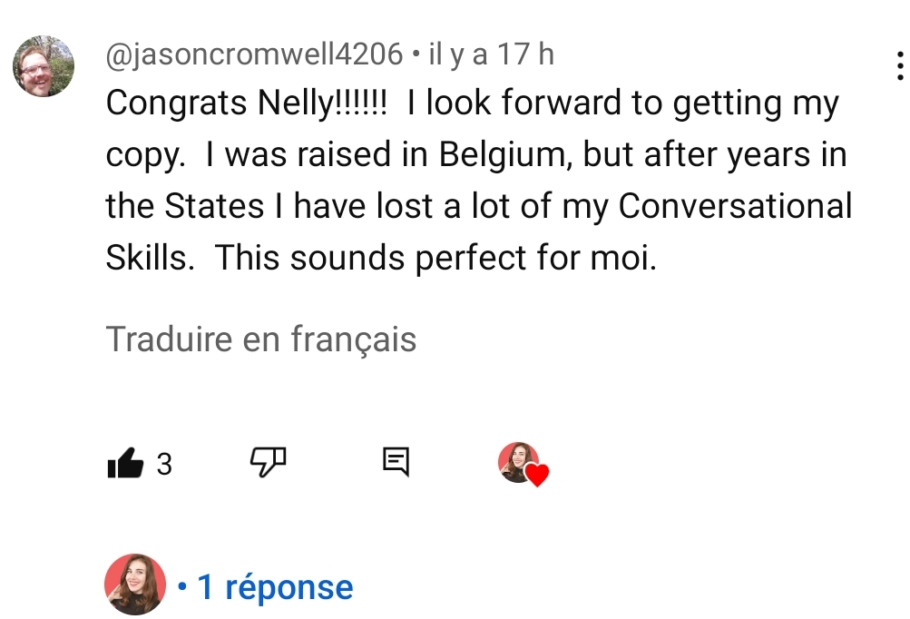Open the reply box via the comment icon
The width and height of the screenshot is (910, 619).
tap(396, 464)
